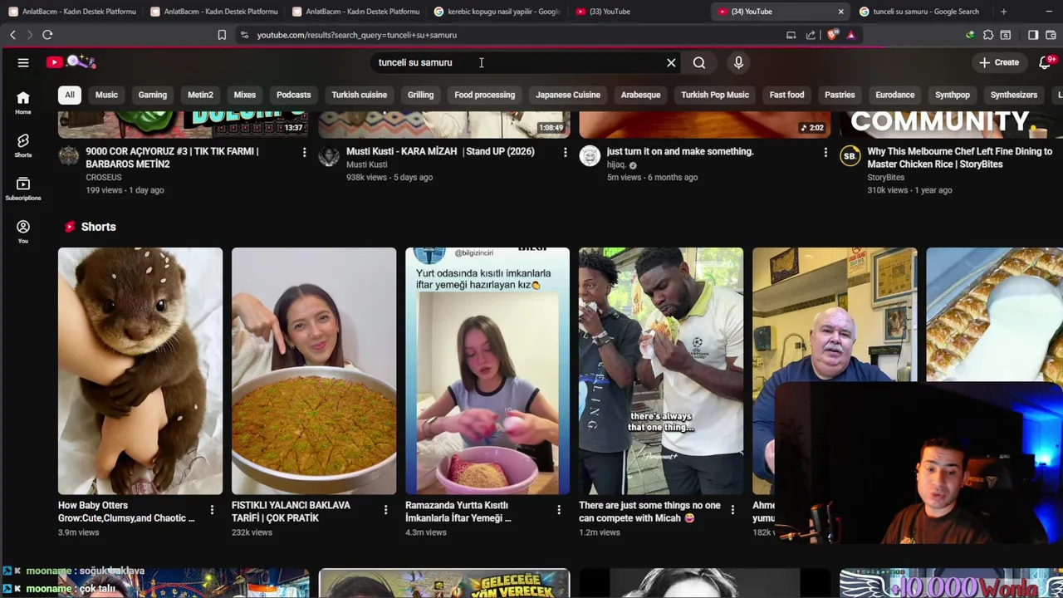This screenshot has width=1063, height=598.
Task: Click the address bar URL
Action: [x=357, y=35]
